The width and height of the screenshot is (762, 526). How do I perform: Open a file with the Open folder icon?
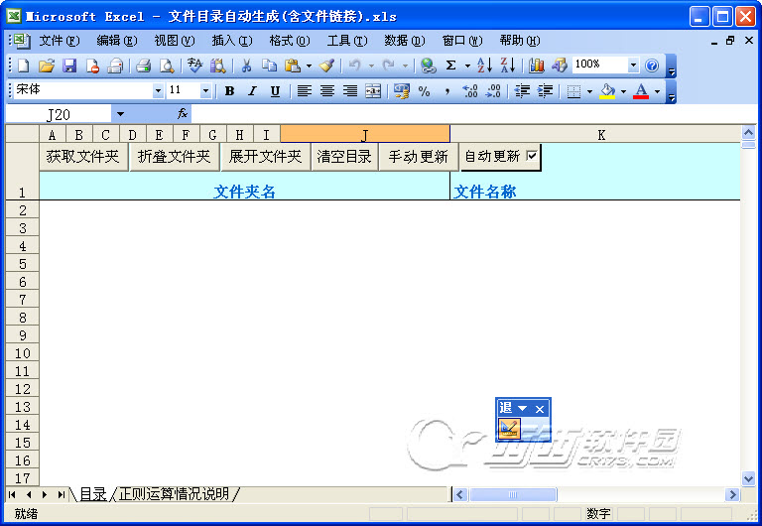tap(47, 66)
